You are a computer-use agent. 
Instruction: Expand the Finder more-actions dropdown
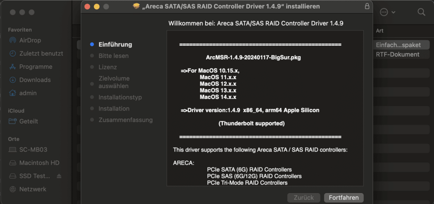387,12
